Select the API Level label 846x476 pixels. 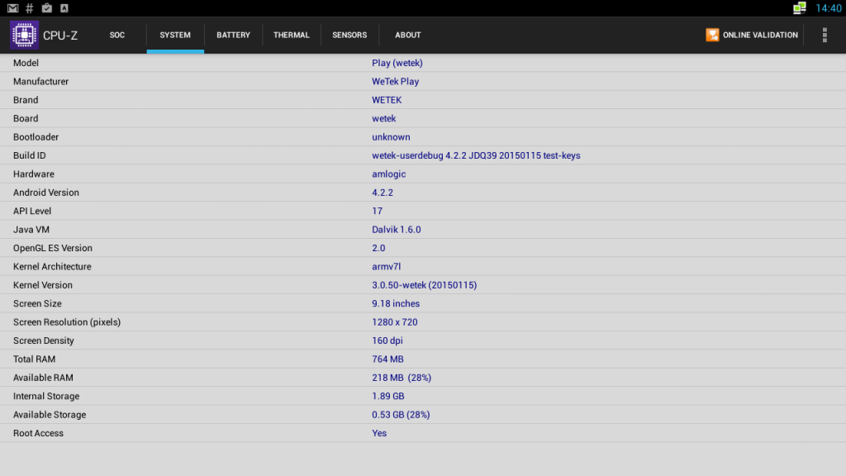(32, 211)
